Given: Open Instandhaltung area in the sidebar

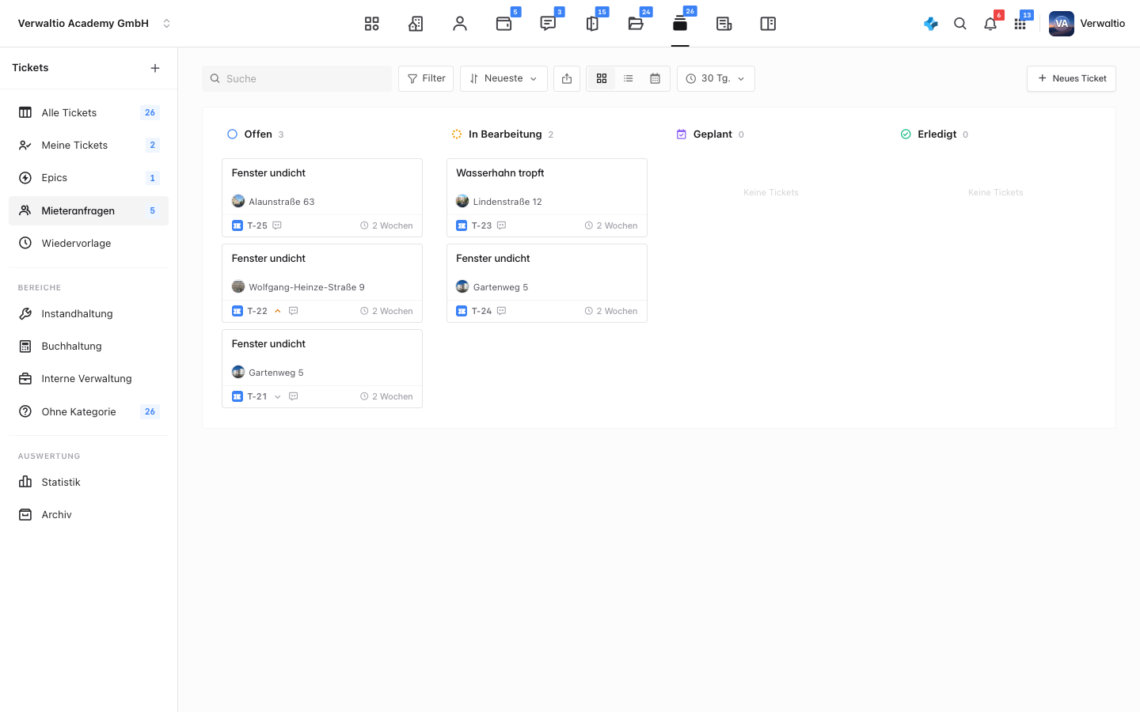Looking at the screenshot, I should pos(89,313).
